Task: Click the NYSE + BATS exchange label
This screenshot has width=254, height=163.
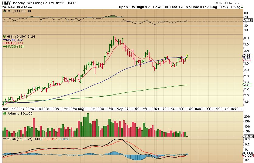Action: [x=66, y=3]
